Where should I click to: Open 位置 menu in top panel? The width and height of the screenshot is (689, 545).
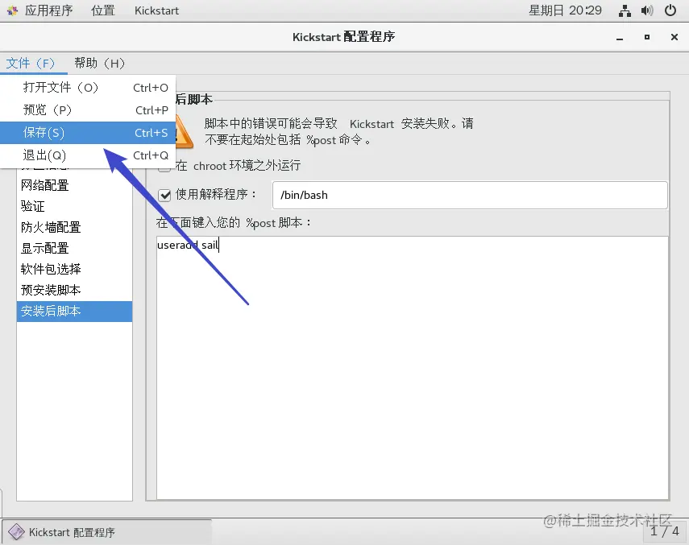click(103, 10)
